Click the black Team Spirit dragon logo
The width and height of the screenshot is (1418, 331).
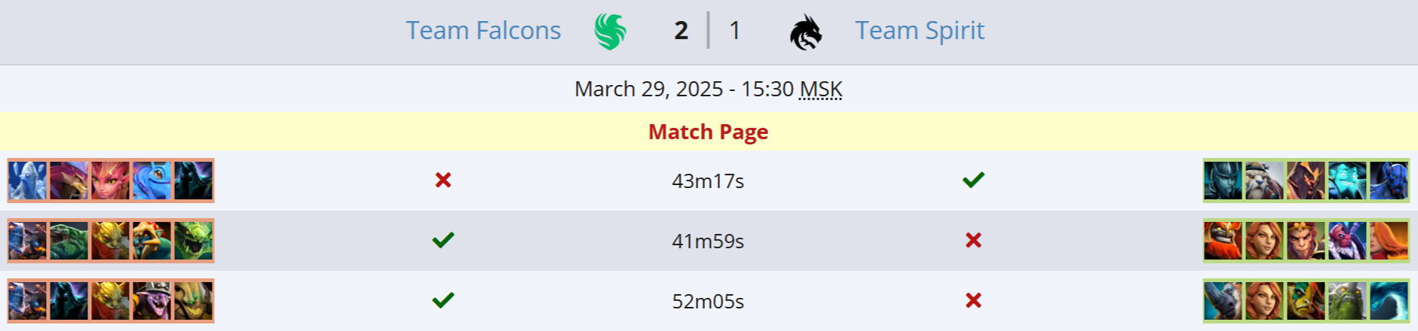(805, 32)
